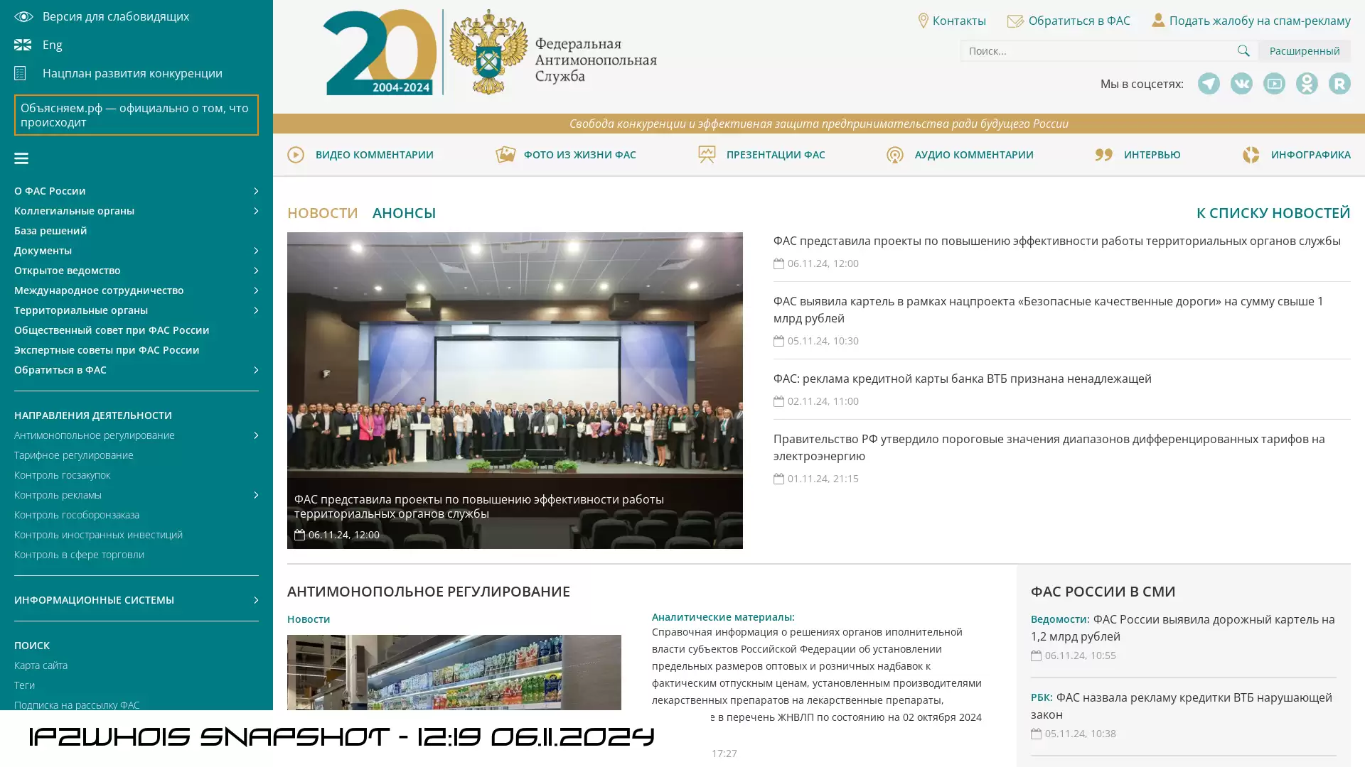Screen dimensions: 1365x767
Task: Click the quotes icon for Интервью
Action: click(x=1103, y=155)
